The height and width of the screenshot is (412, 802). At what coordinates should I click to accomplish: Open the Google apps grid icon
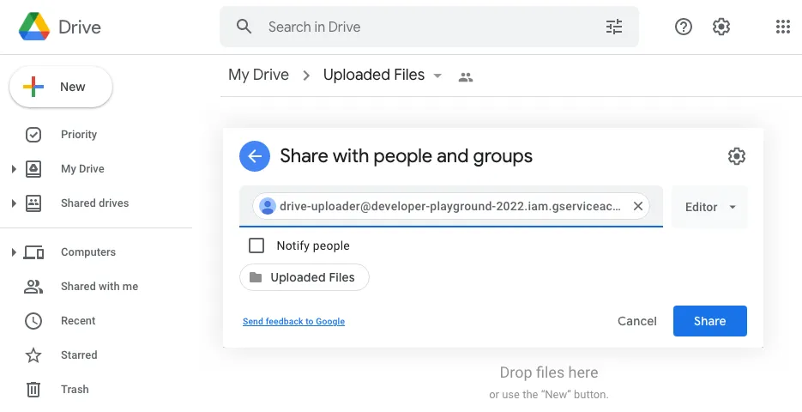click(x=782, y=27)
